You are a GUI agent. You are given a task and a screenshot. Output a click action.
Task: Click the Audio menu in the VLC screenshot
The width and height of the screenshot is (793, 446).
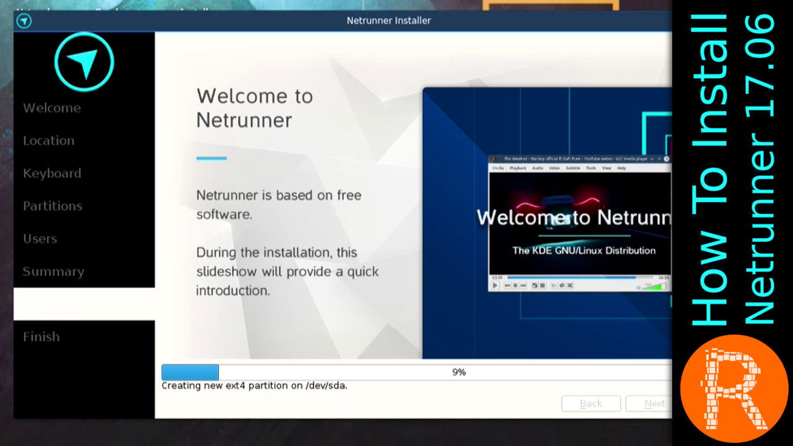coord(538,168)
